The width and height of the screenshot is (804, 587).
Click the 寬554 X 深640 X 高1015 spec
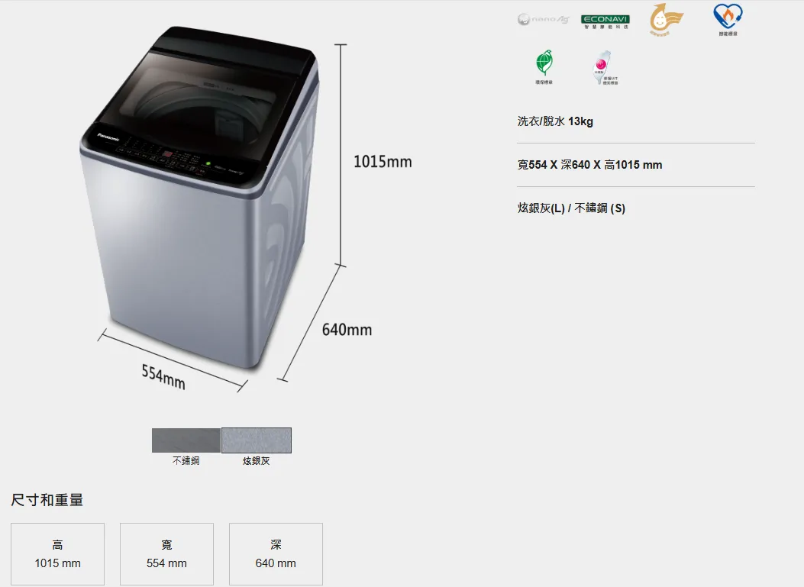pos(589,165)
